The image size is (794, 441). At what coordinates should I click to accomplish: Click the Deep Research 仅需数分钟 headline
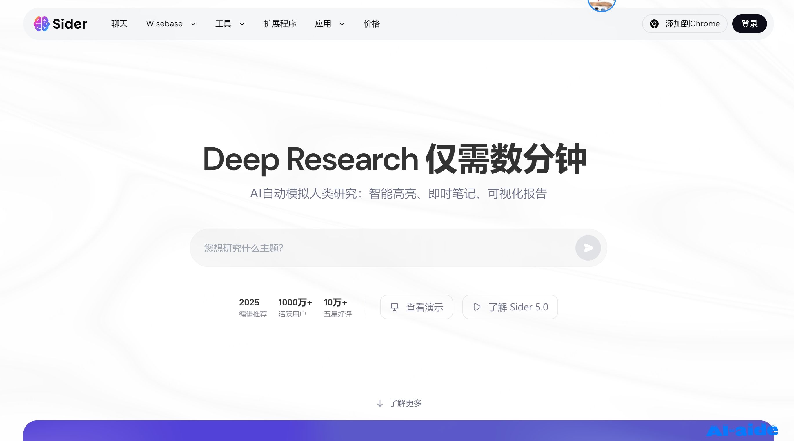(x=395, y=160)
